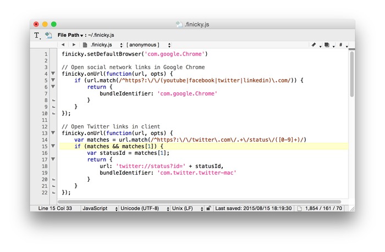Click fold end marker on line 21

(x=53, y=186)
